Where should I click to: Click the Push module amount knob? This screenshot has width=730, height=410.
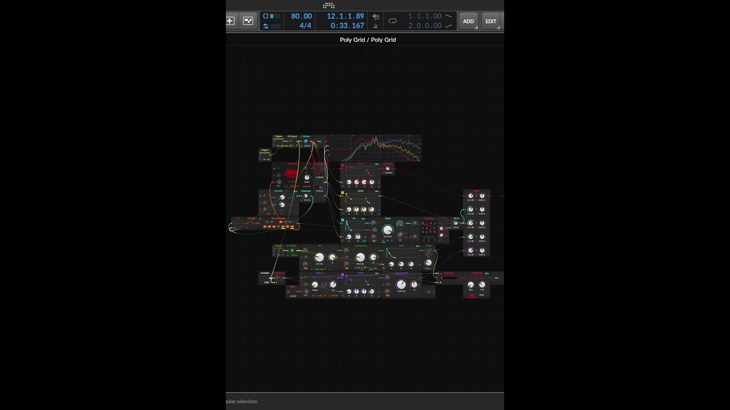pos(428,263)
